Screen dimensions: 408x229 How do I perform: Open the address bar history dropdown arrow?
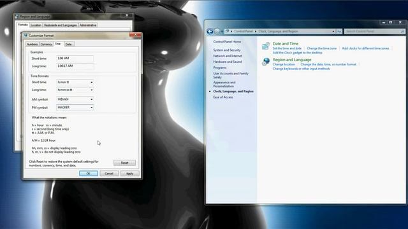pos(333,31)
